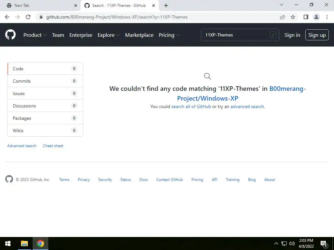Open the Chrome profile avatar
The image size is (334, 250).
click(316, 17)
